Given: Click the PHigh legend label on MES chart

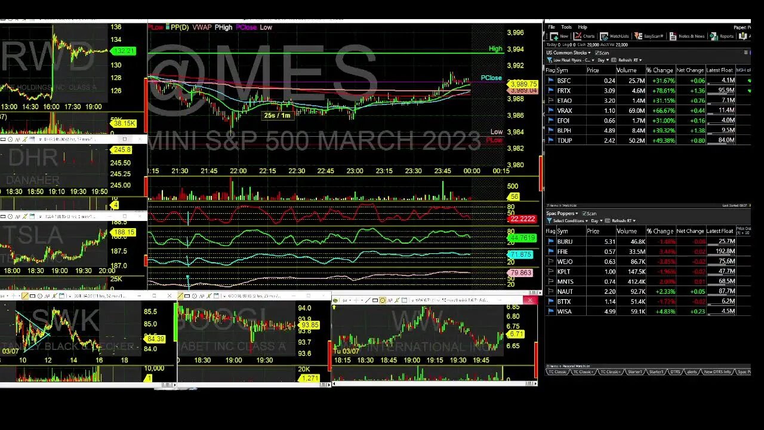Looking at the screenshot, I should point(224,27).
